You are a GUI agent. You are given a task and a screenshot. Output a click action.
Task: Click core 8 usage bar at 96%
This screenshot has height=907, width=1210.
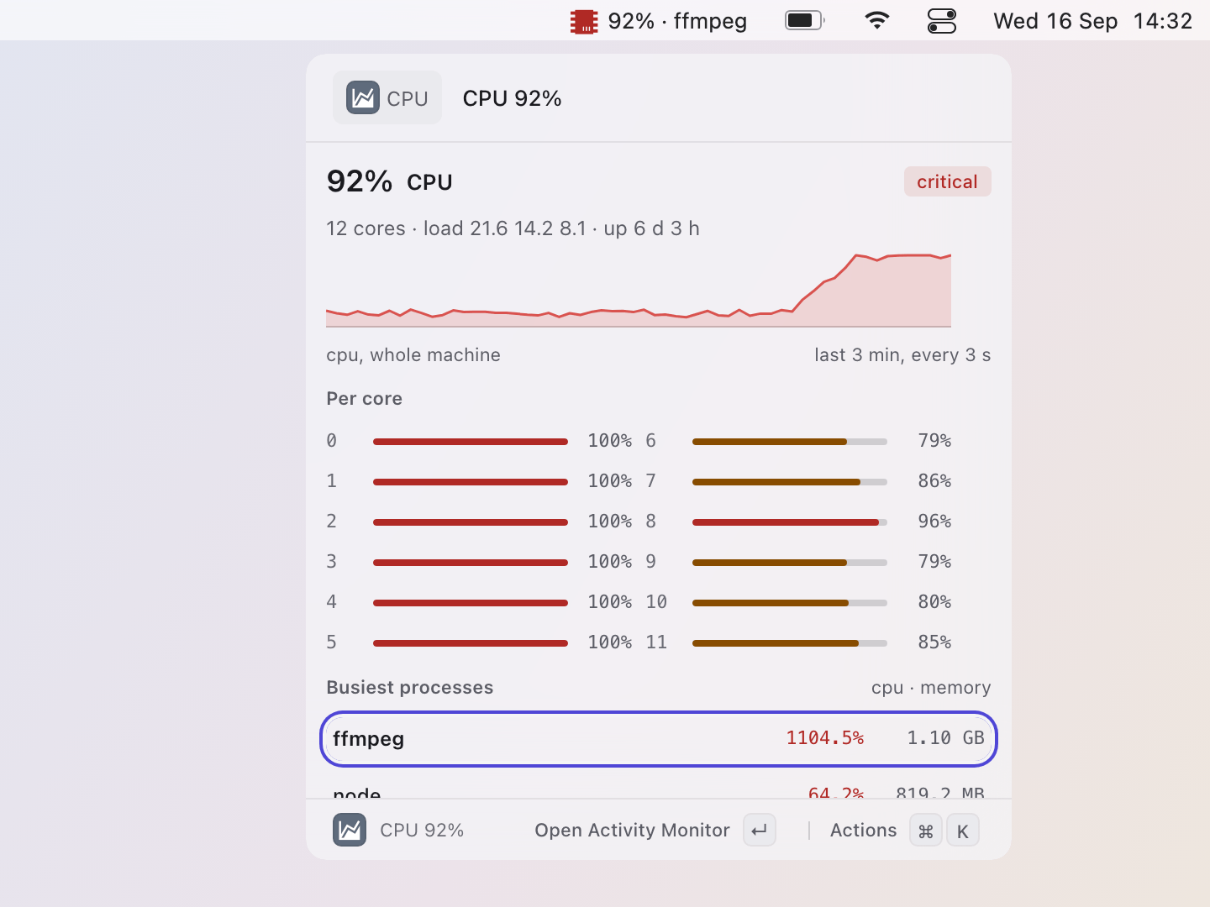click(790, 522)
